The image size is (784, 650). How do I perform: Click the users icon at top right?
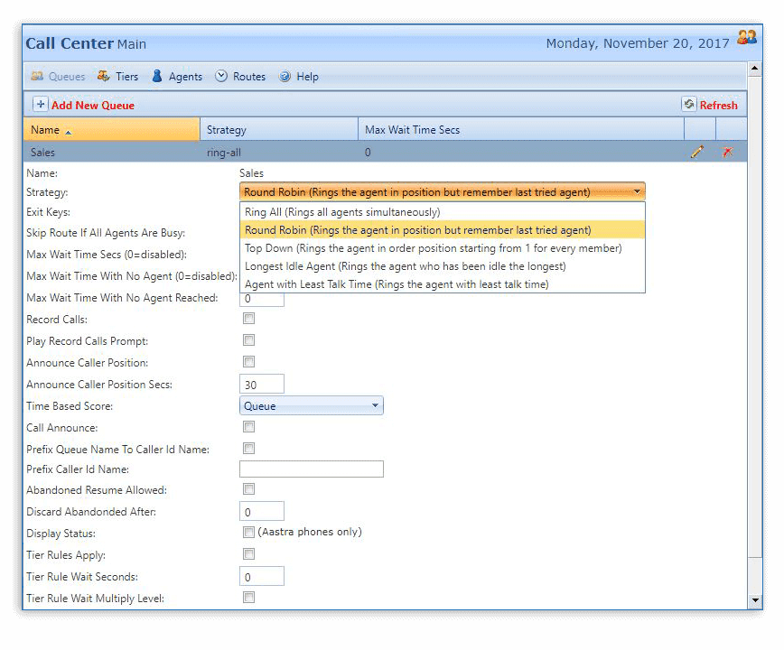tap(746, 38)
